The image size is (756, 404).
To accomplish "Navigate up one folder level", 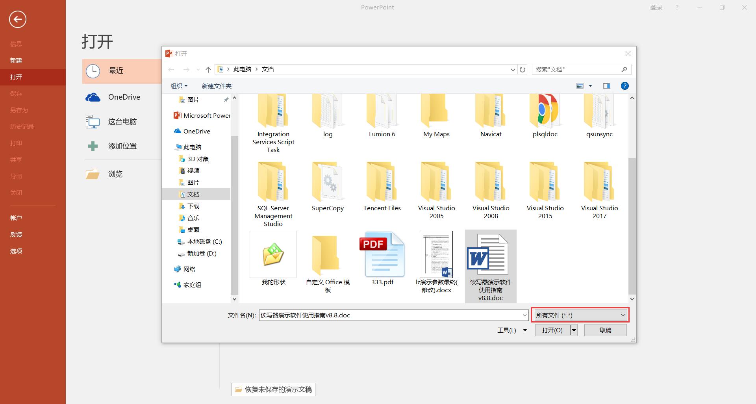I will [x=208, y=69].
